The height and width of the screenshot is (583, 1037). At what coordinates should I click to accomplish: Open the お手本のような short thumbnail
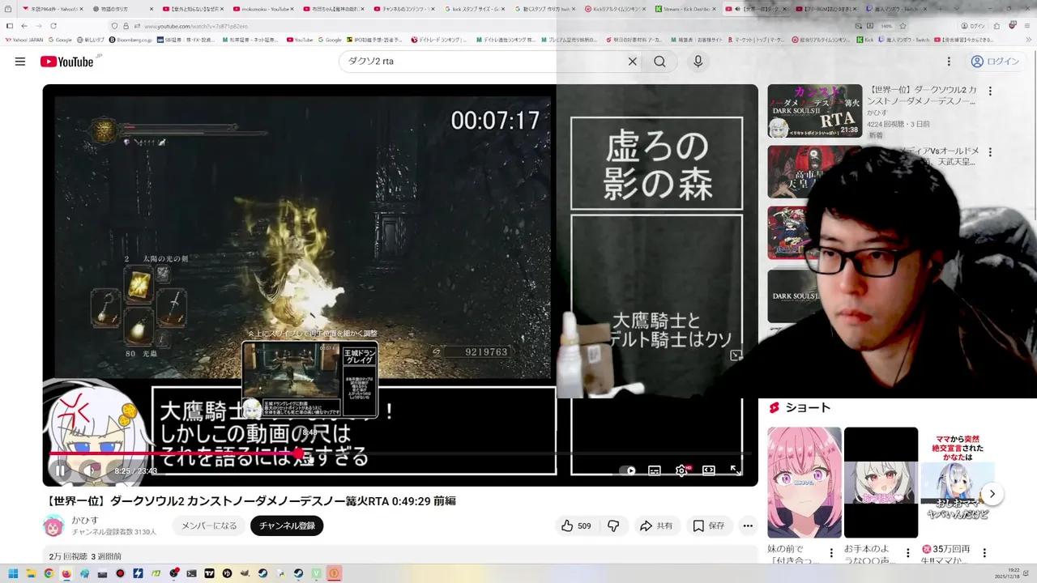881,483
